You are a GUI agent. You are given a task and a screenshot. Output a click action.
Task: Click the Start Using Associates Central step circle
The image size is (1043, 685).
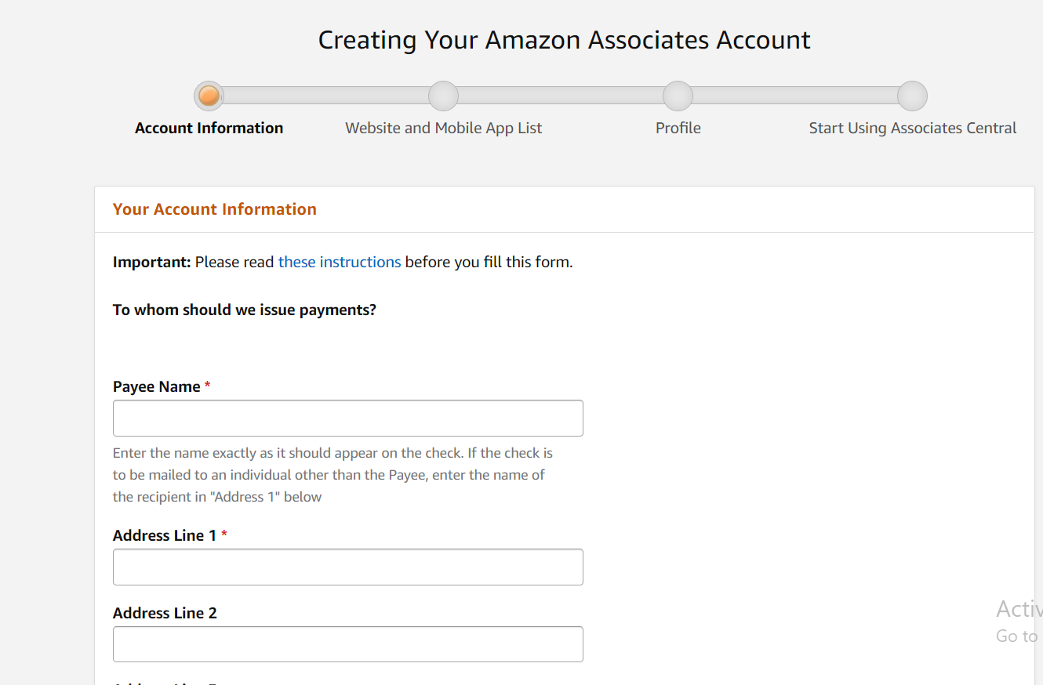[x=912, y=96]
